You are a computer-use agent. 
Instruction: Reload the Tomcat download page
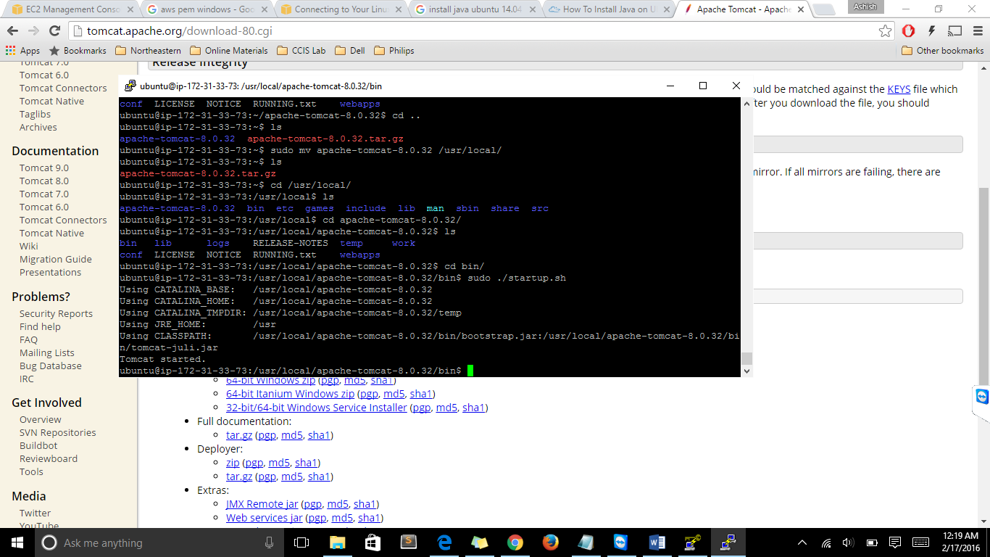[54, 31]
